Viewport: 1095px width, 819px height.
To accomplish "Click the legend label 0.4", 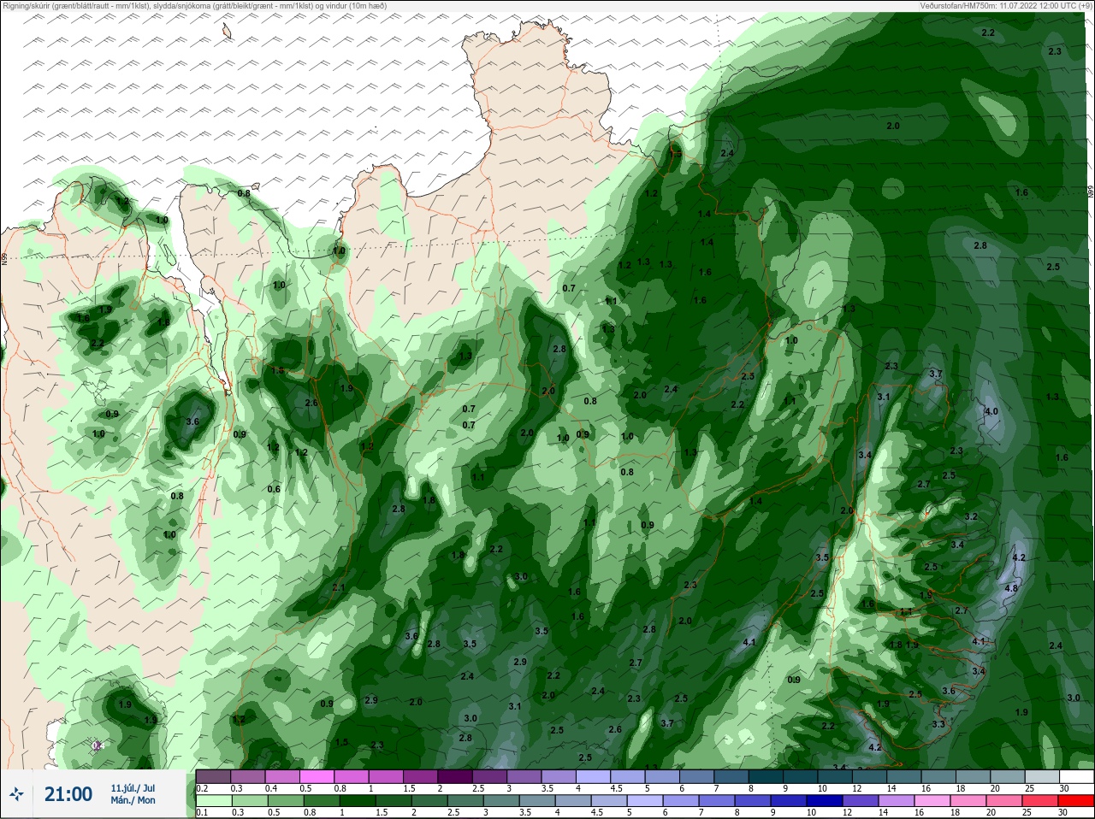I will point(271,788).
